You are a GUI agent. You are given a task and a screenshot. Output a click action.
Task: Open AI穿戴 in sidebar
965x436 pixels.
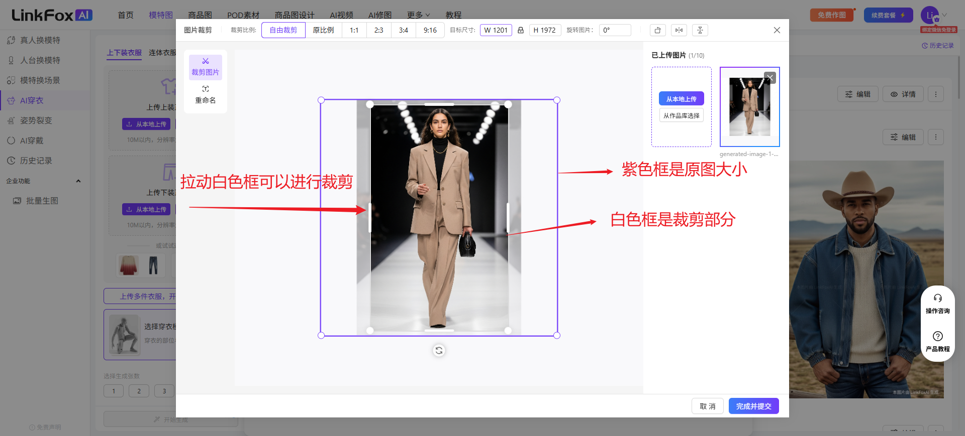click(x=32, y=140)
